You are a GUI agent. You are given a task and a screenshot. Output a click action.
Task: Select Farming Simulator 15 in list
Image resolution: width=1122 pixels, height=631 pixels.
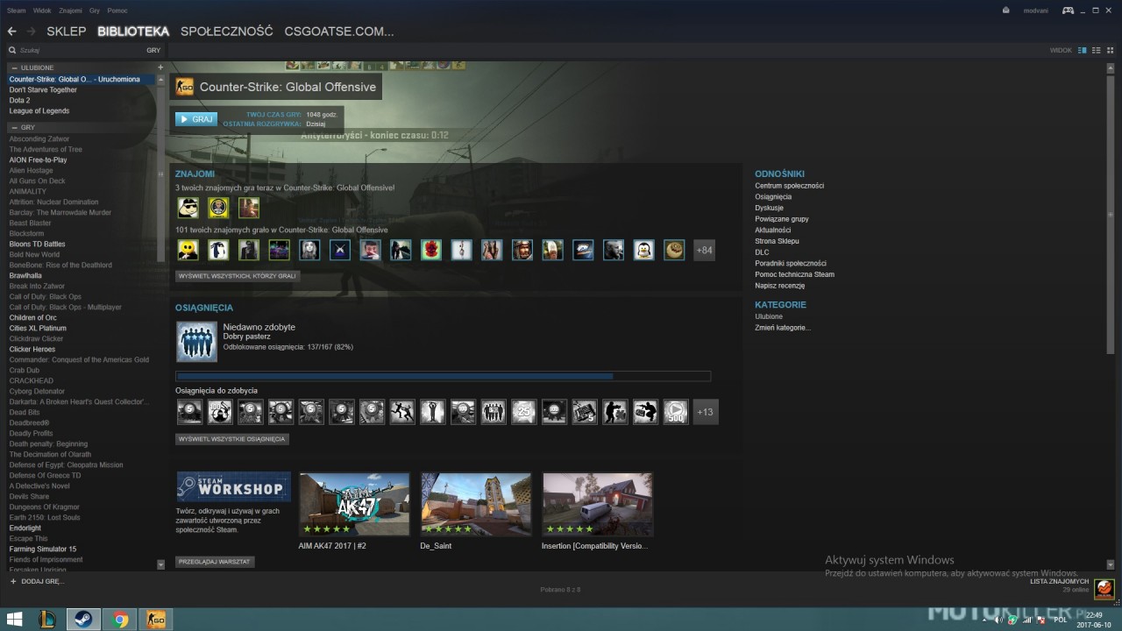pyautogui.click(x=43, y=549)
